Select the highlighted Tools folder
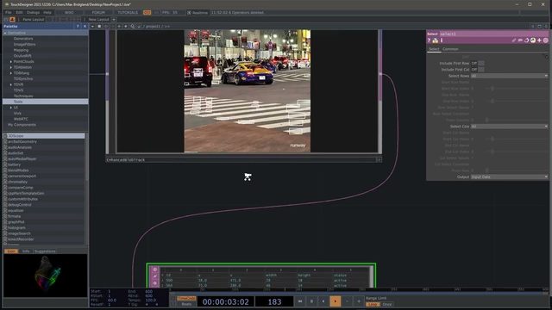Image resolution: width=552 pixels, height=310 pixels. [46, 102]
